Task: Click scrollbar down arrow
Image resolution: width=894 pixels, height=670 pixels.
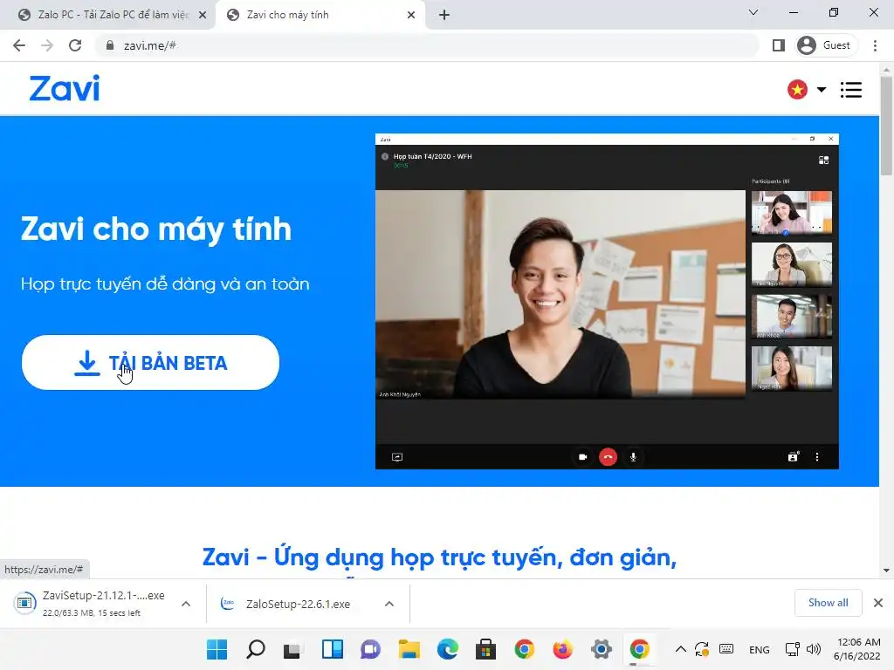Action: point(886,571)
